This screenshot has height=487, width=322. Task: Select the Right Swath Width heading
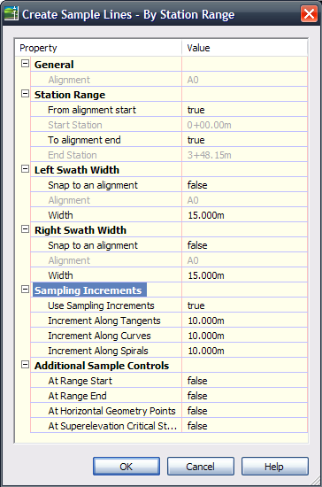(x=80, y=230)
